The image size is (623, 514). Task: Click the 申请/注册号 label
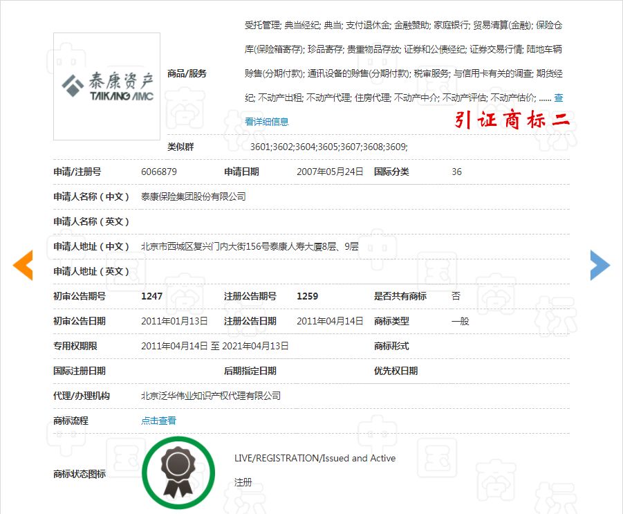click(77, 172)
